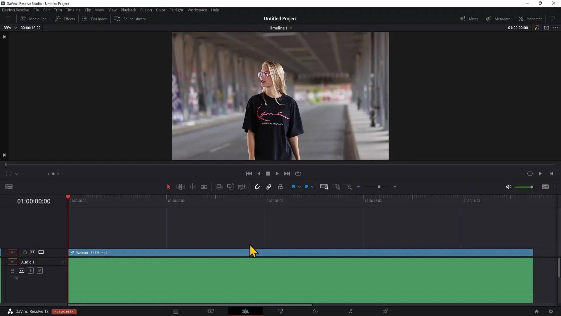Image resolution: width=561 pixels, height=316 pixels.
Task: Open the Edit Index panel
Action: coord(95,19)
